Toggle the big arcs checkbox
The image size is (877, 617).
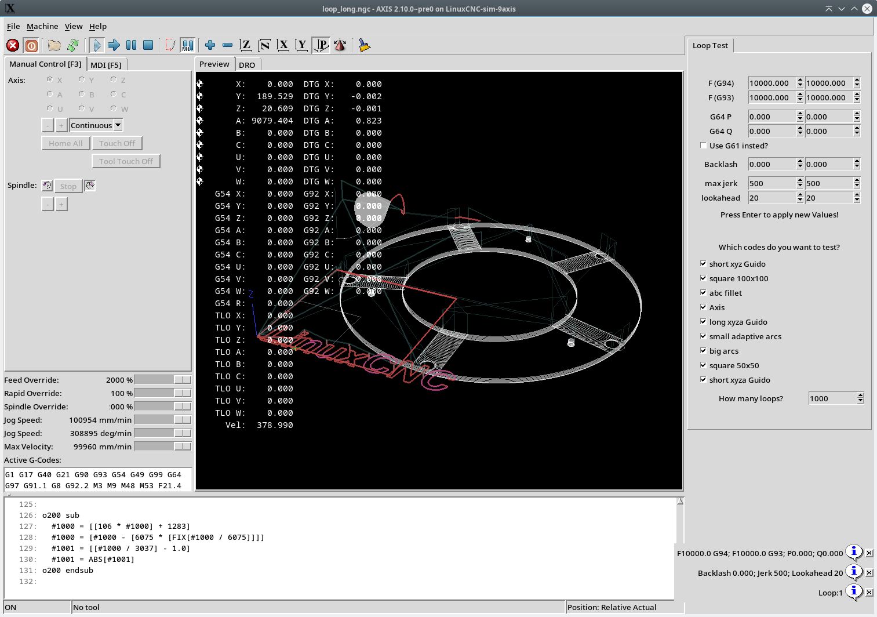pos(703,351)
